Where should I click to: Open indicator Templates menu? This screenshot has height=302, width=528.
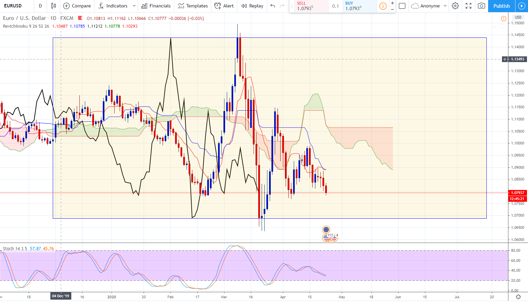coord(193,6)
